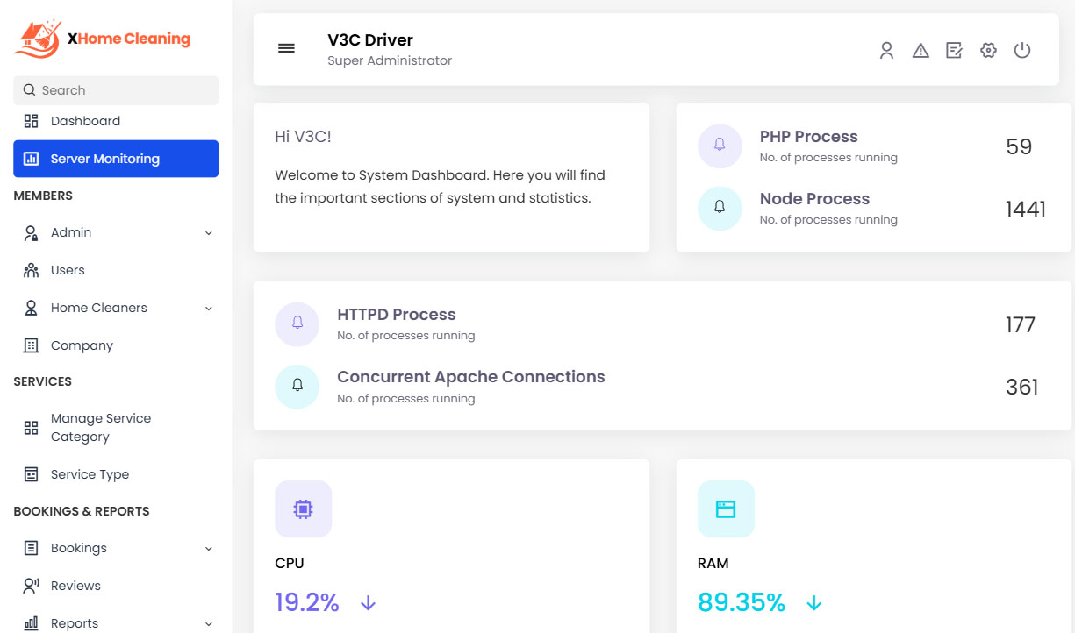
Task: Click the down arrow next to 19.2%
Action: [367, 603]
